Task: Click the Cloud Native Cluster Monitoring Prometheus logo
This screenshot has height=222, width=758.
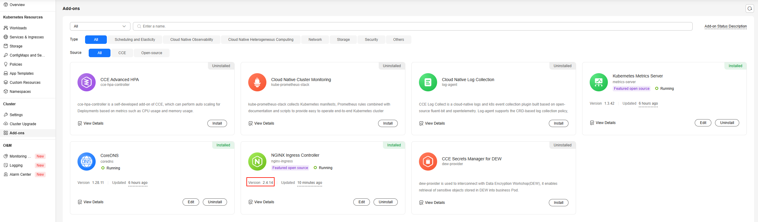Action: (257, 82)
